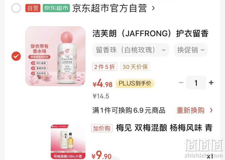Image resolution: width=225 pixels, height=160 pixels.
Task: Tap the 2件5折 discount tag
Action: [105, 67]
